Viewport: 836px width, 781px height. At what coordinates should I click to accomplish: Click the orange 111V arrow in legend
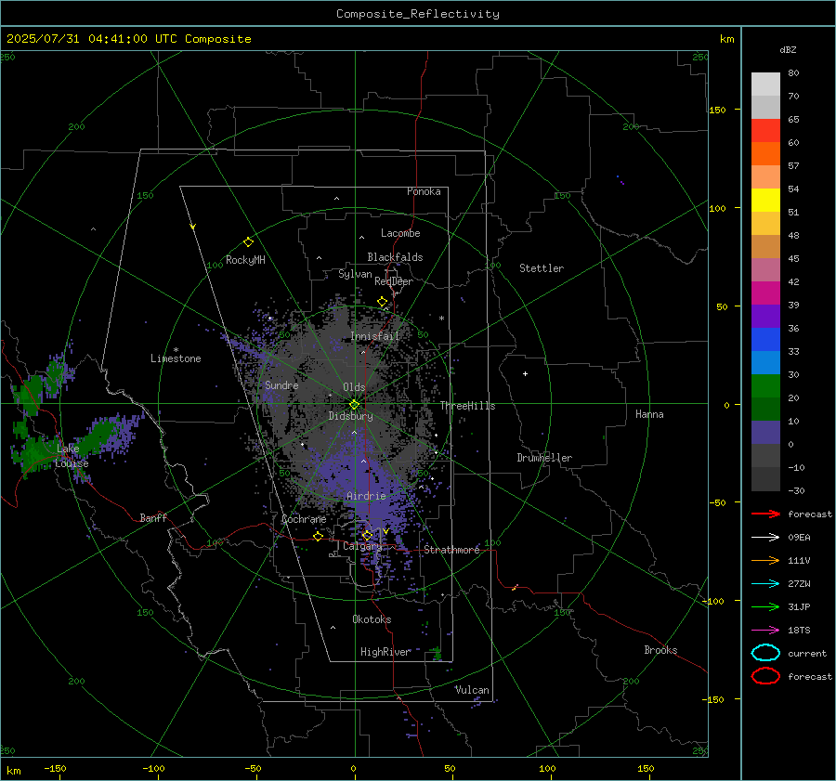coord(765,560)
